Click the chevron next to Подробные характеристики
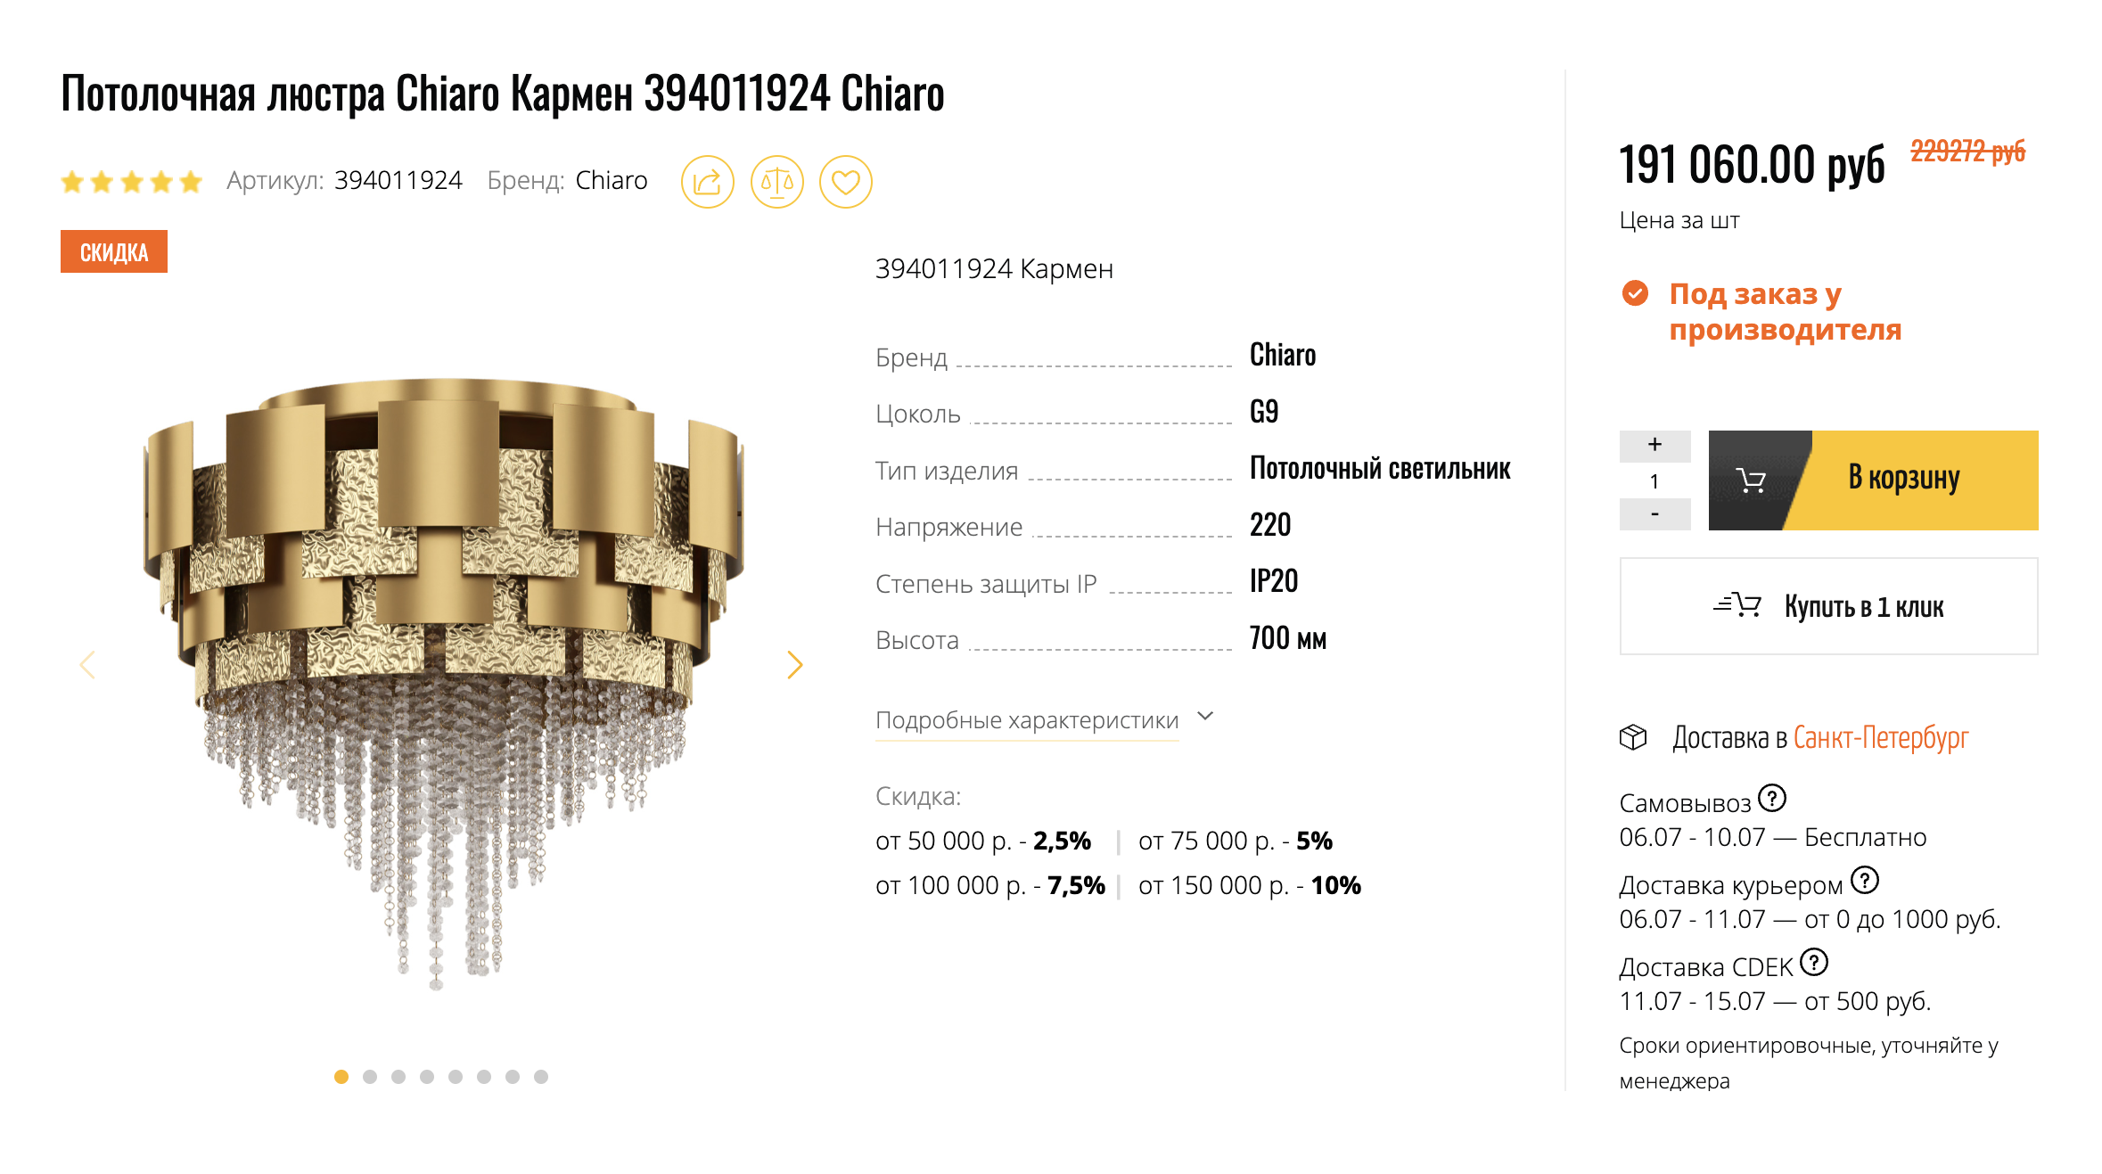 1205,717
